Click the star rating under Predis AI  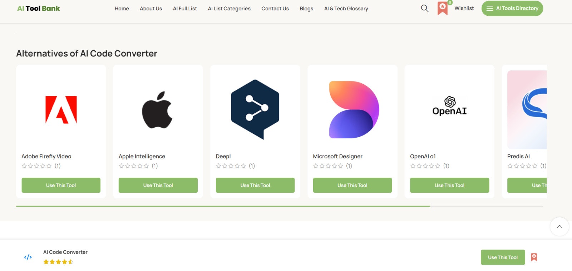click(x=522, y=166)
